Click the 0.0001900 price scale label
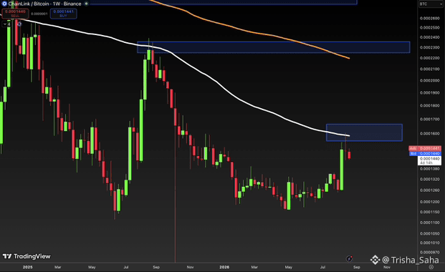Screen dimensions: 445x272 pos(429,92)
